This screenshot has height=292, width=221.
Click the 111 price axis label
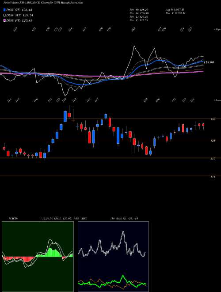pos(213,177)
